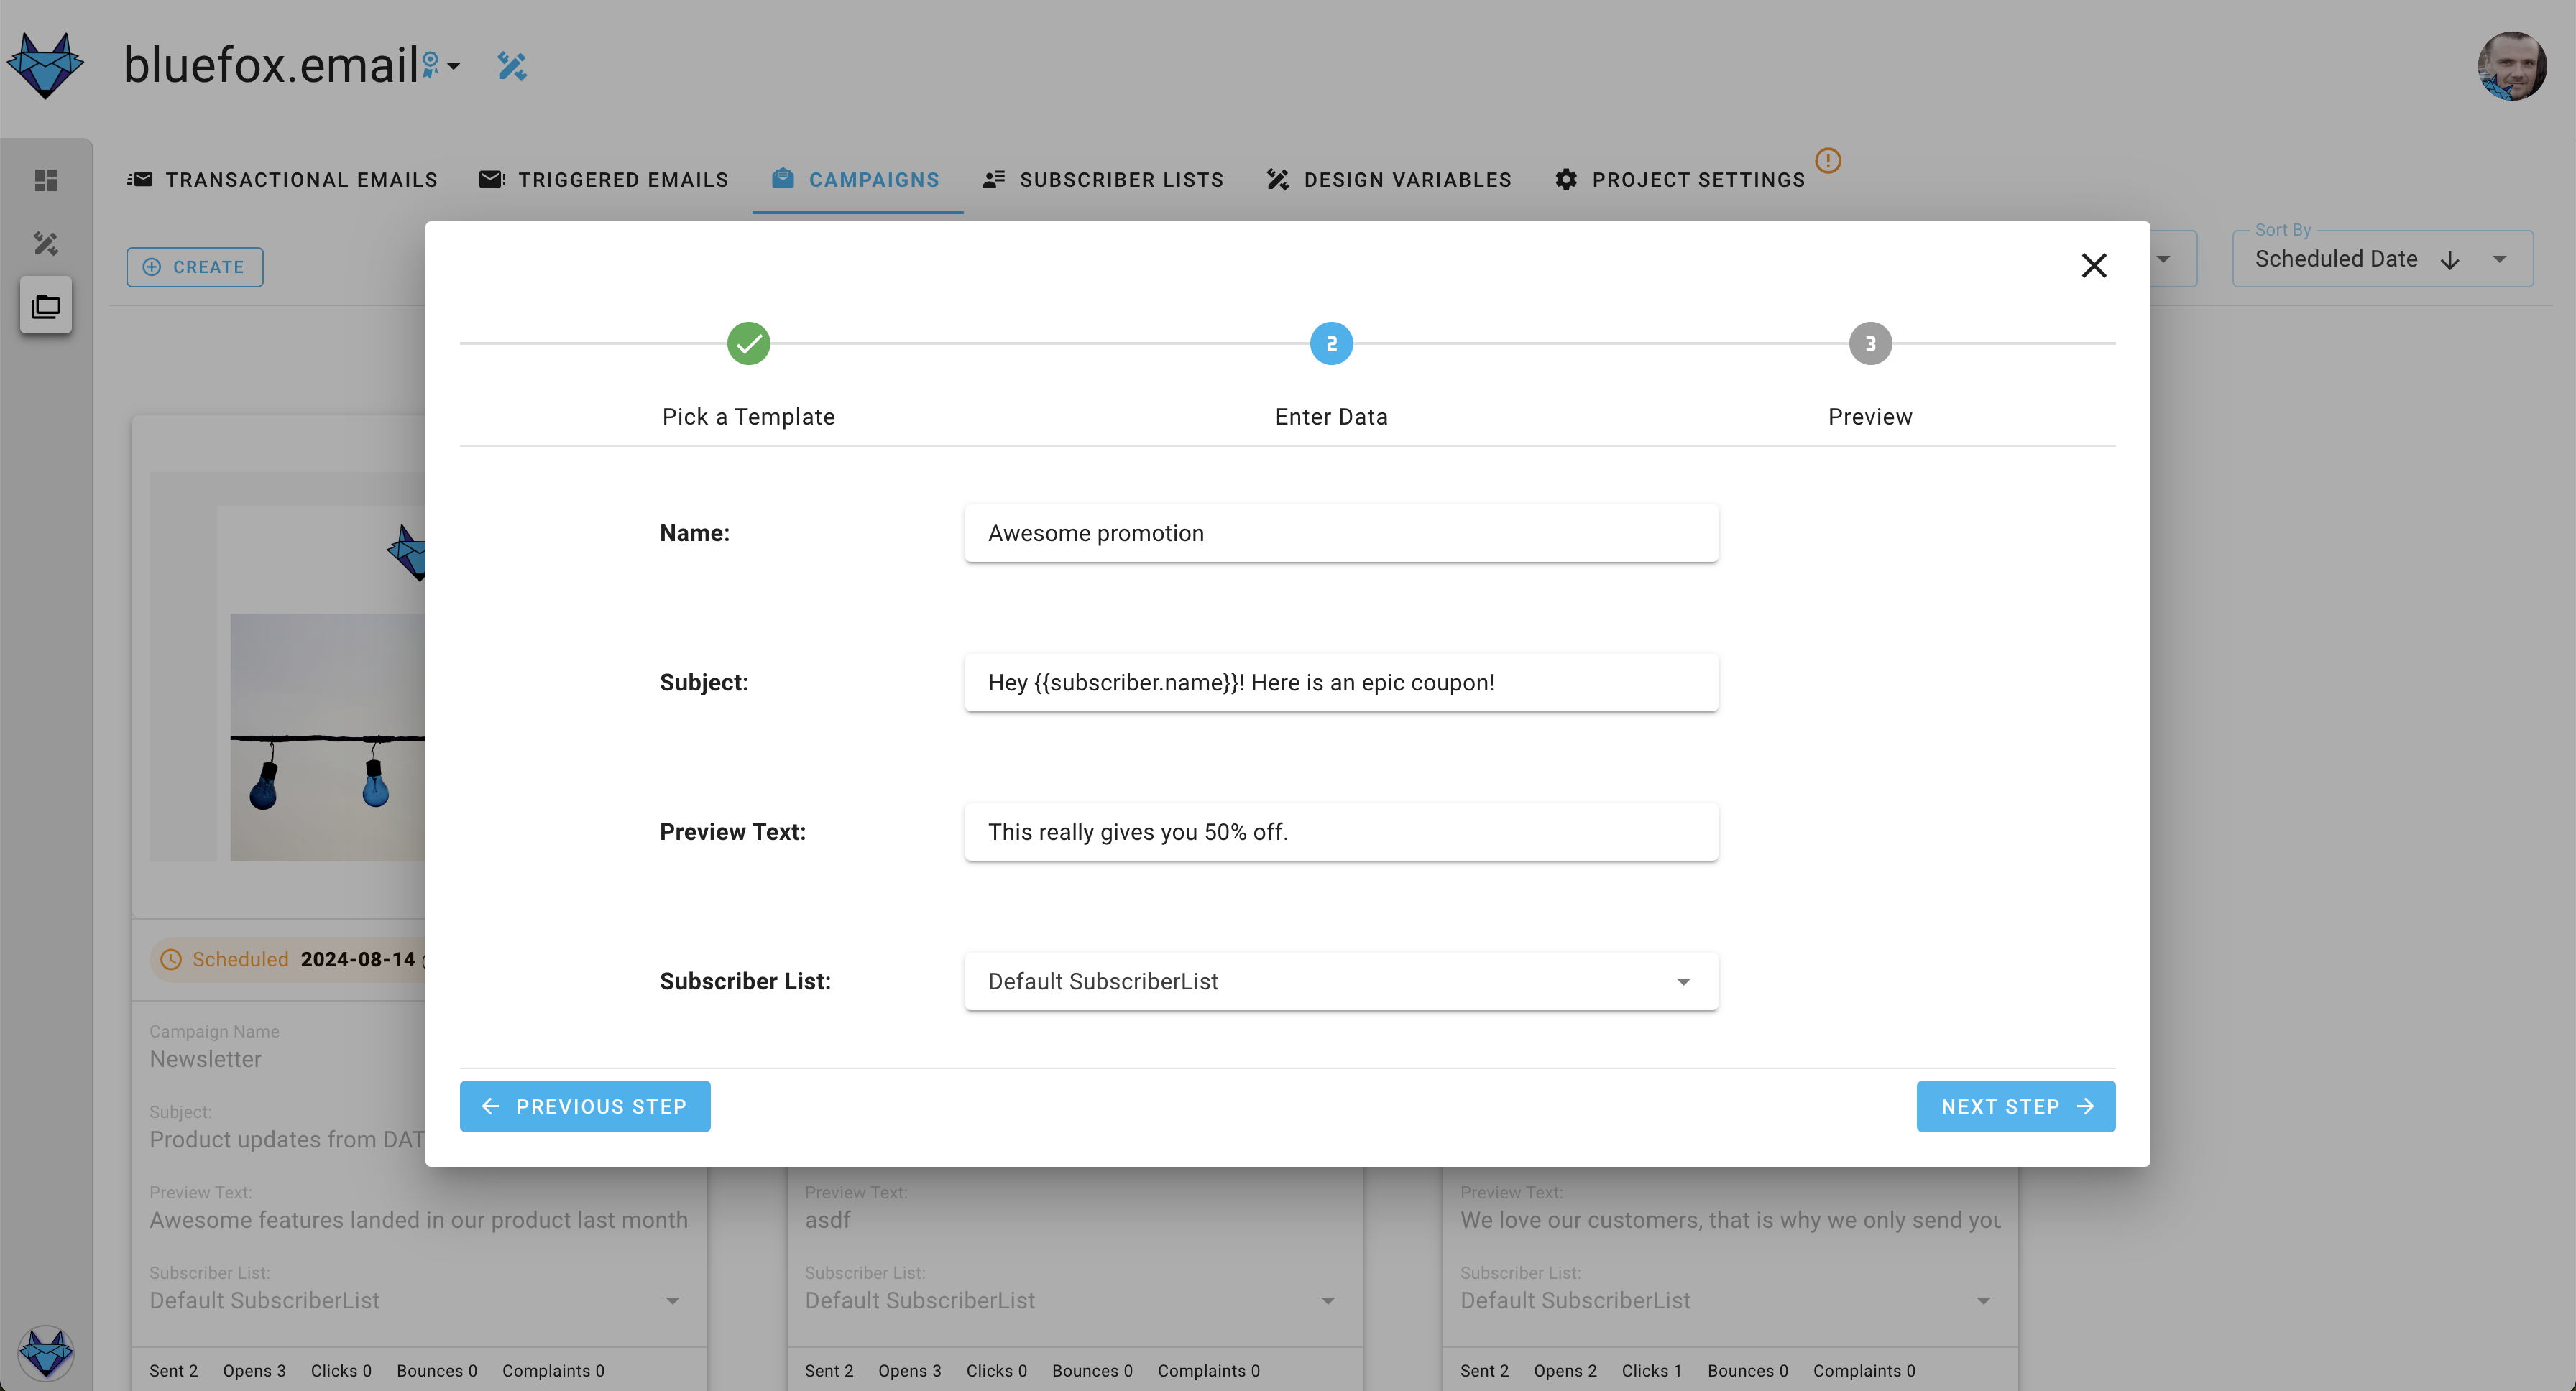Click Newsletter campaign name text
This screenshot has width=2576, height=1391.
click(205, 1059)
